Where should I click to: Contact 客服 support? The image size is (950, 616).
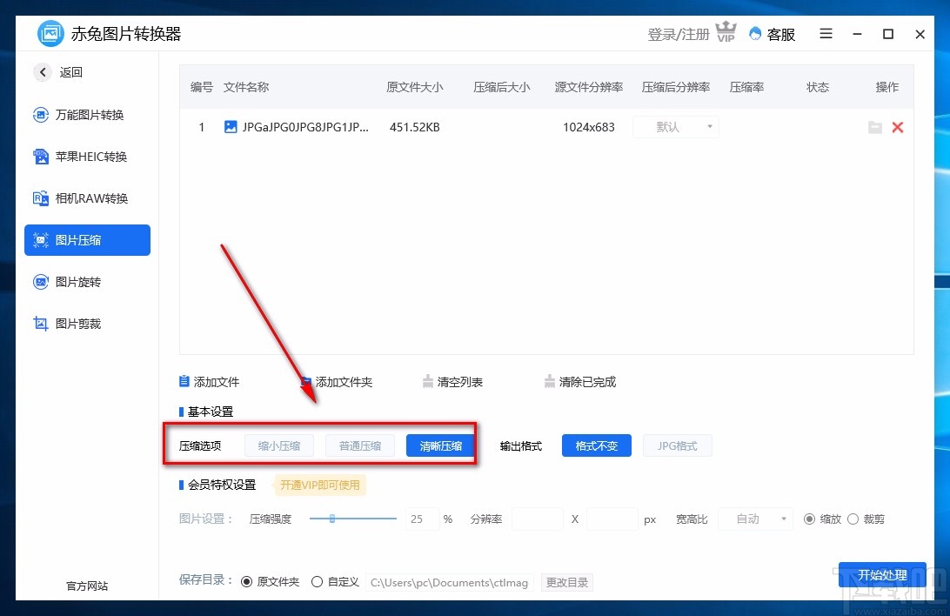coord(773,34)
